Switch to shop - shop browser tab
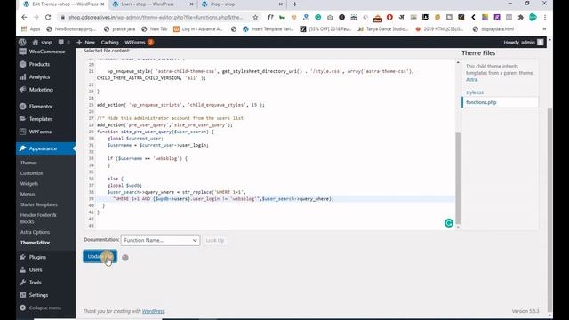 241,4
